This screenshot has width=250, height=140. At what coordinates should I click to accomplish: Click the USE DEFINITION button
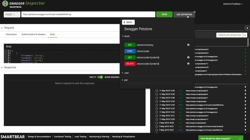pyautogui.click(x=184, y=14)
